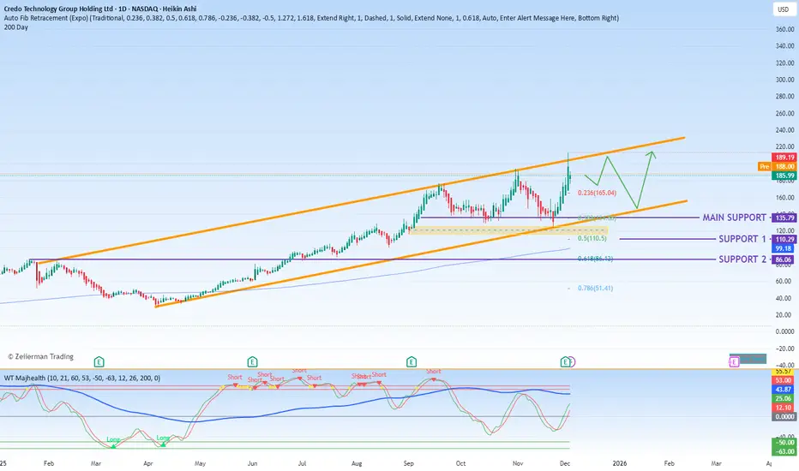Click the red 189.19 price label

pyautogui.click(x=784, y=158)
